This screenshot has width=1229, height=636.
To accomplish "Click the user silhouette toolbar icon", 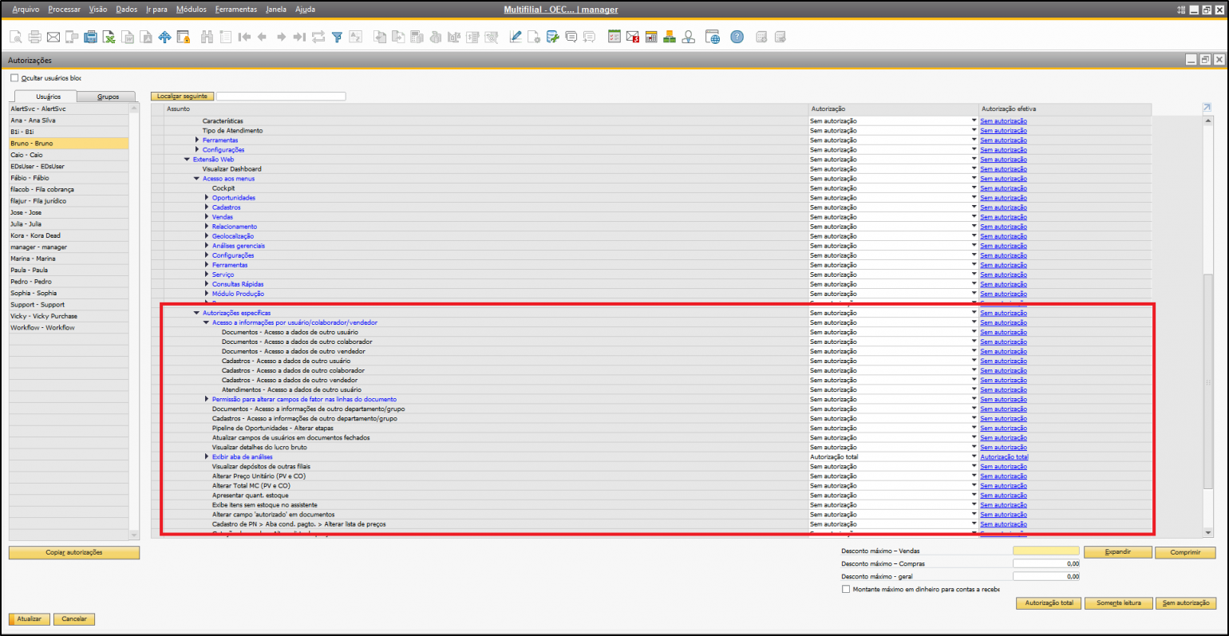I will (x=688, y=37).
